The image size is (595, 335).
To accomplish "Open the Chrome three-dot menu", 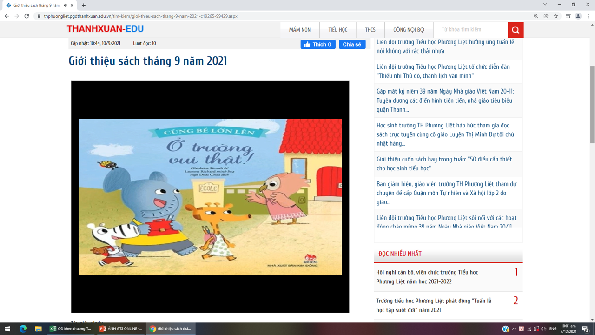I will click(x=588, y=16).
